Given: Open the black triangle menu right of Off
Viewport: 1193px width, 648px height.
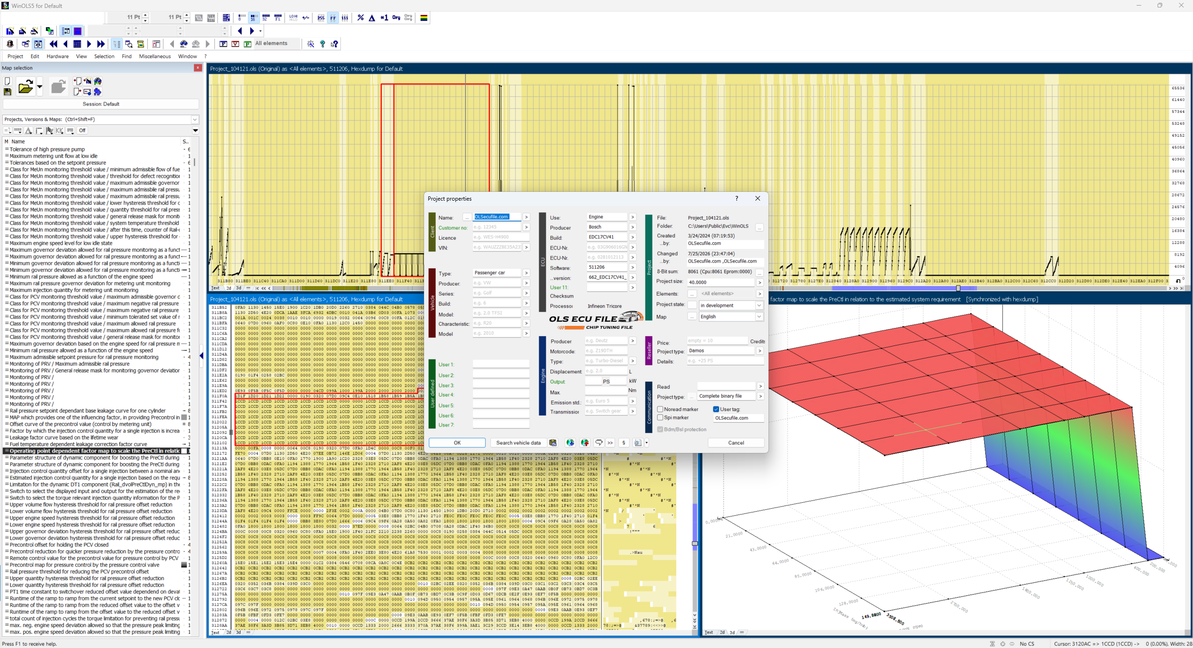Looking at the screenshot, I should tap(196, 130).
